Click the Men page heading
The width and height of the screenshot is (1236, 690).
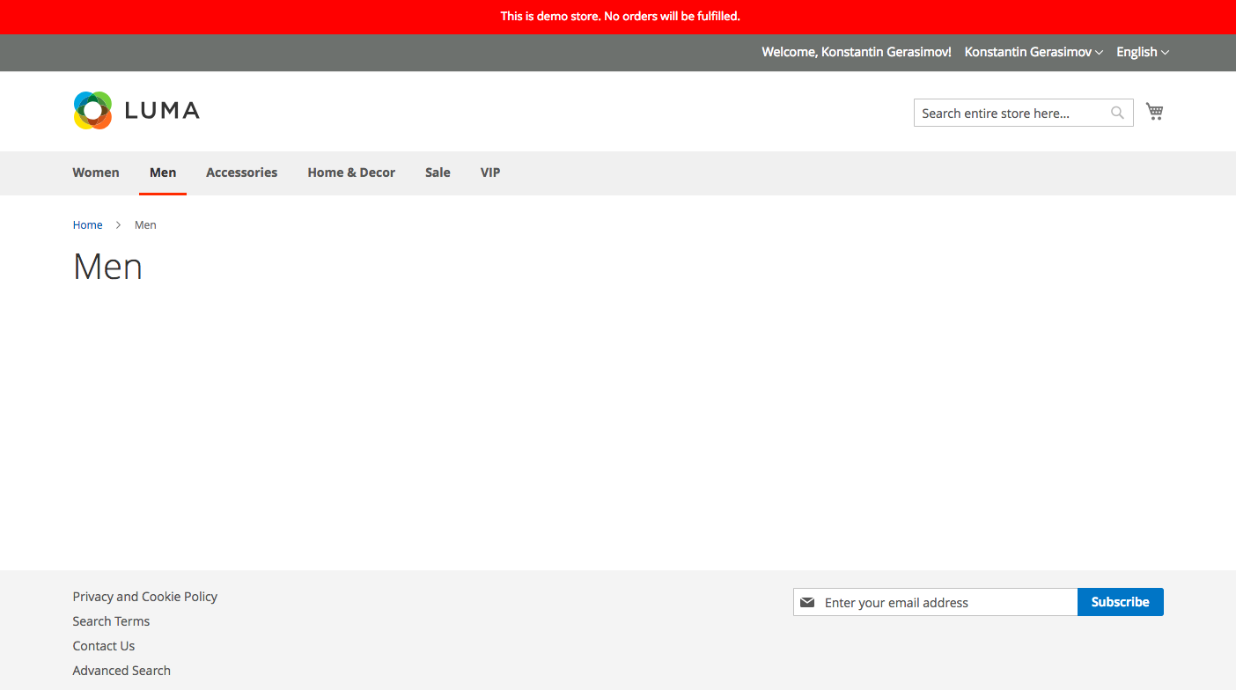coord(107,267)
